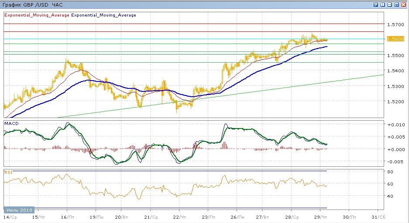This screenshot has height=223, width=409.
Task: Close the GBP/USD chart window
Action: (x=404, y=4)
